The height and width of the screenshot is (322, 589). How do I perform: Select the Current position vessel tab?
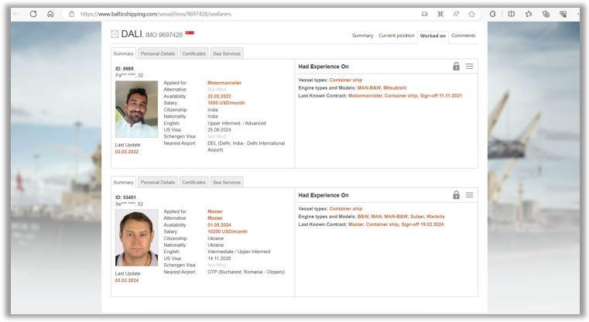click(x=396, y=36)
